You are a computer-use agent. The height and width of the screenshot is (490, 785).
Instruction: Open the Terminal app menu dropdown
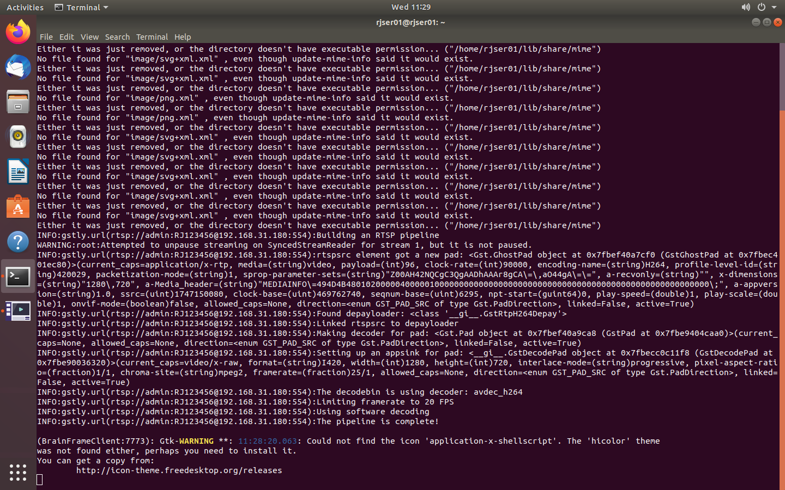tap(82, 8)
